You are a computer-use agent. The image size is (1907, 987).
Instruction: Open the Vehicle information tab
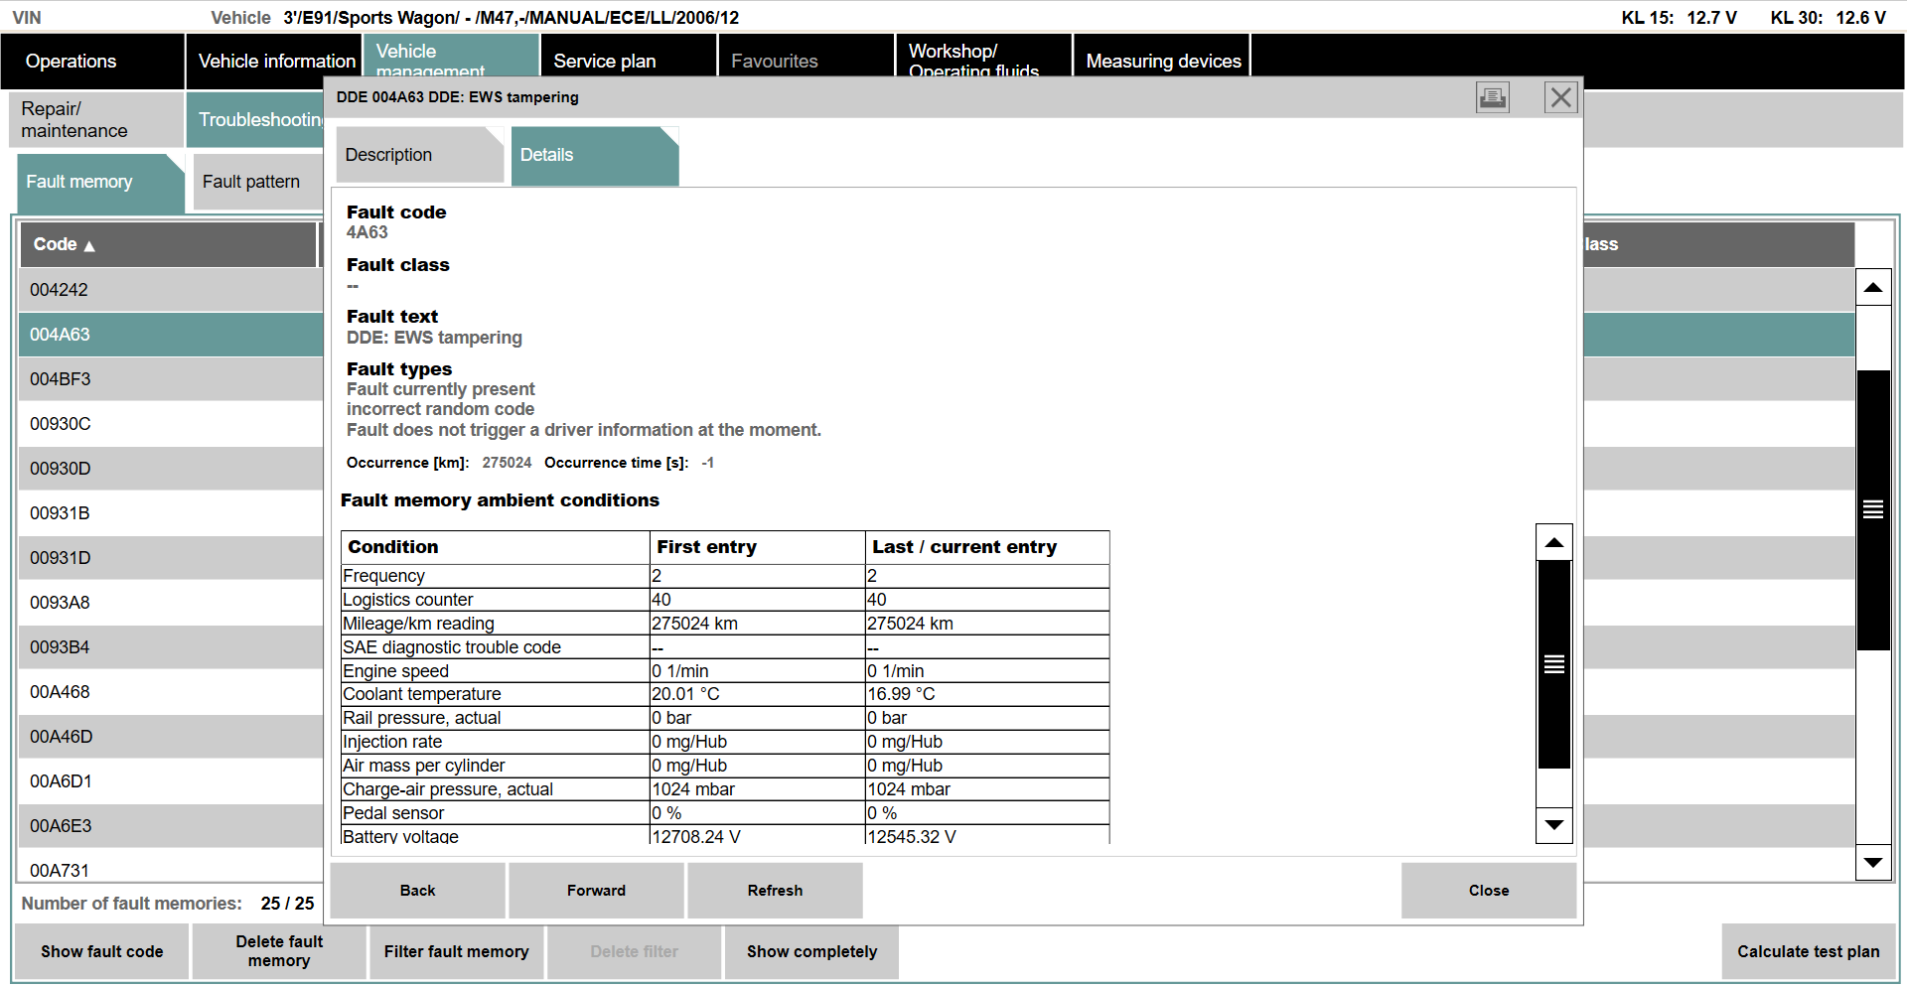(x=275, y=62)
